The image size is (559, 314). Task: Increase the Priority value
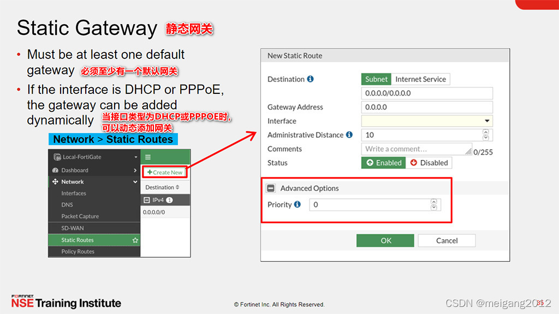tap(434, 202)
